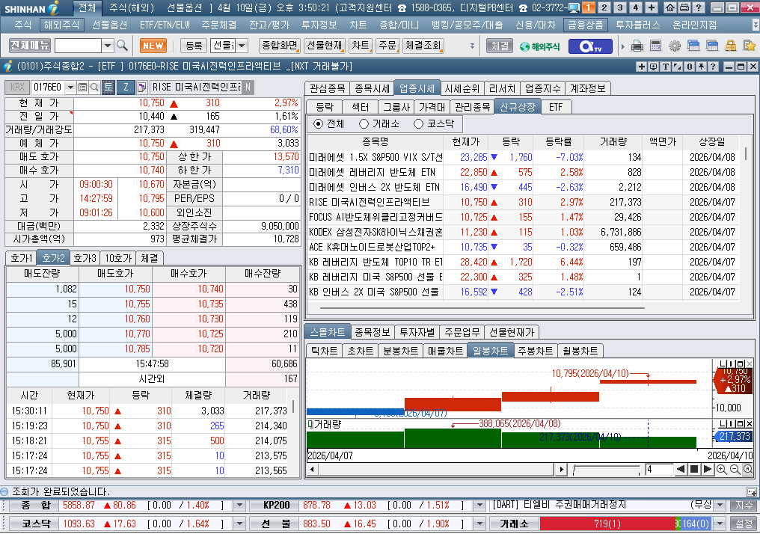The height and width of the screenshot is (534, 760).
Task: Click the auto-fit zoom magnifier icon on chart
Action: pyautogui.click(x=748, y=469)
